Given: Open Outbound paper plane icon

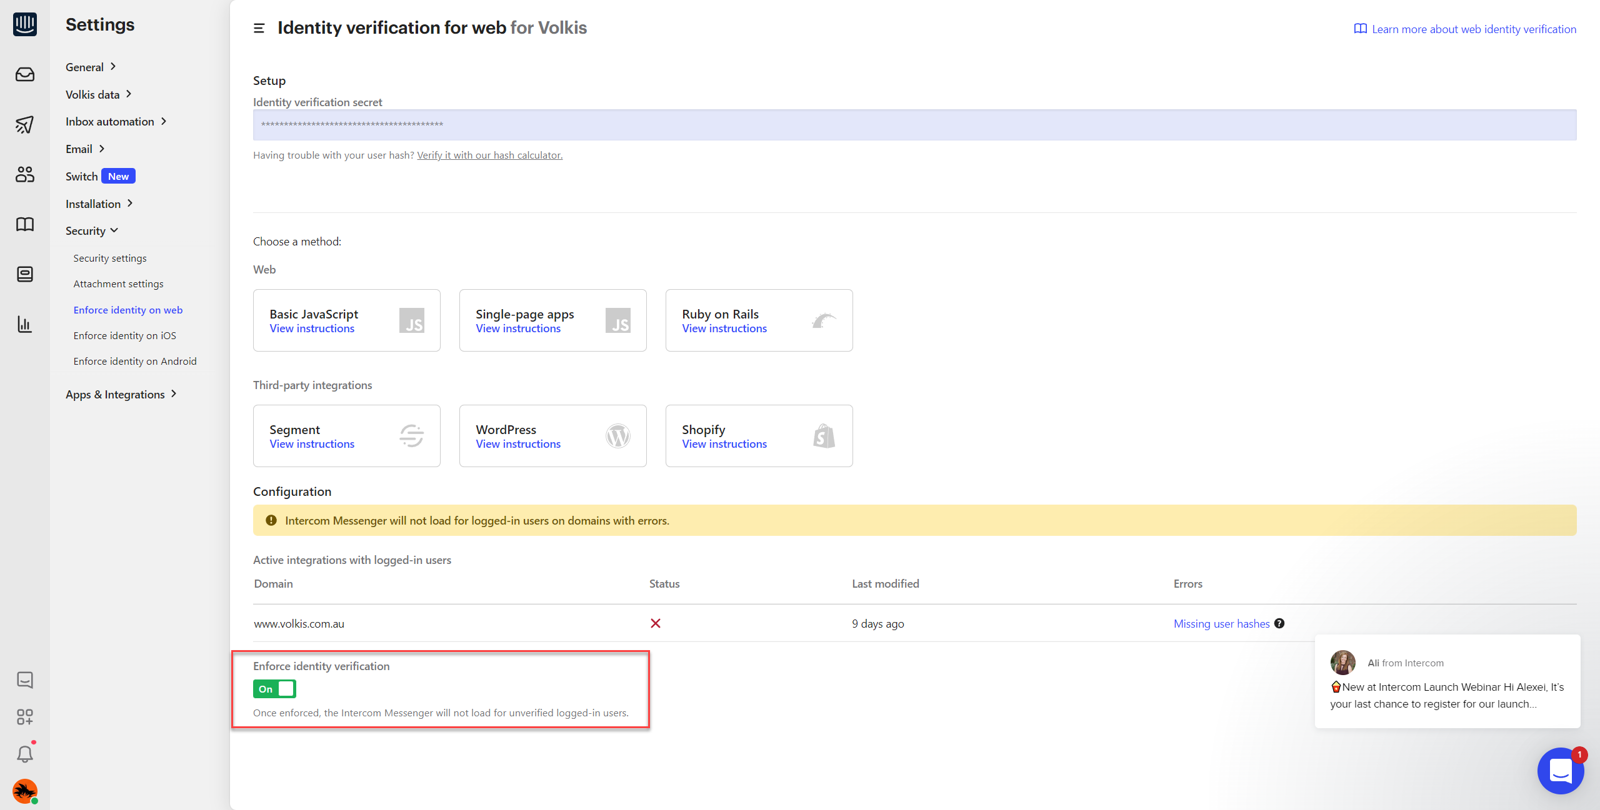Looking at the screenshot, I should point(25,125).
